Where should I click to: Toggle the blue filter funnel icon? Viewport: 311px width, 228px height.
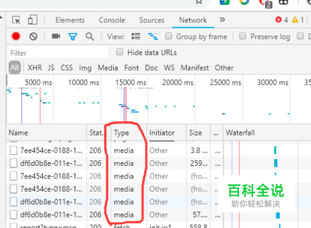(x=73, y=37)
